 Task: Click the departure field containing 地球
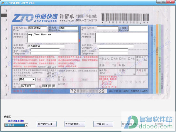(x=68, y=28)
